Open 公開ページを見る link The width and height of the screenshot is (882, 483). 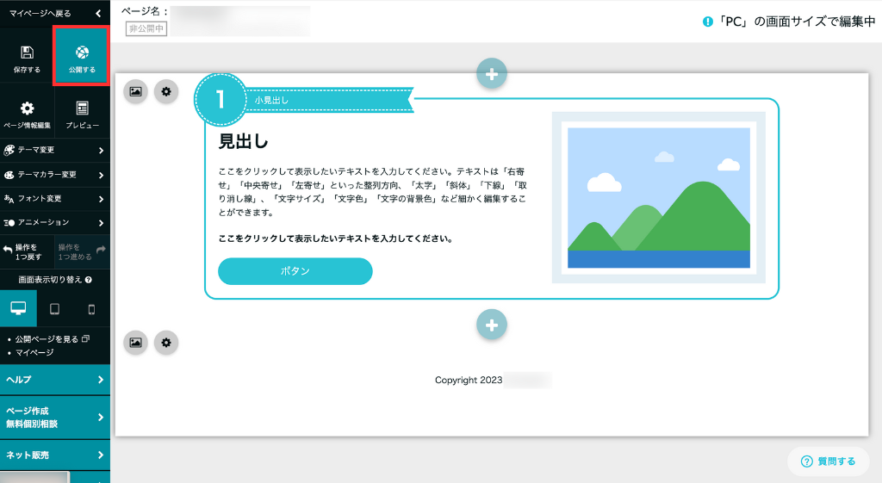click(x=52, y=339)
